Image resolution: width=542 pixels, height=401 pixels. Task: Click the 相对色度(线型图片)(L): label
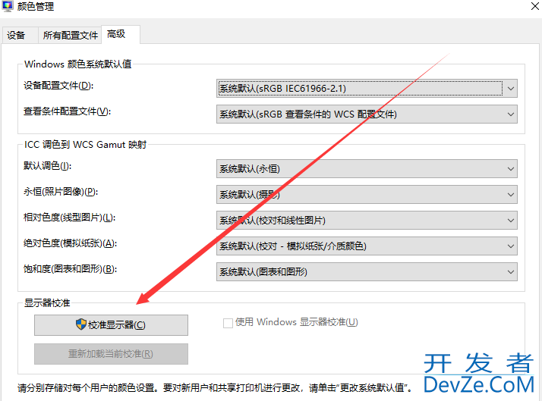tap(70, 218)
